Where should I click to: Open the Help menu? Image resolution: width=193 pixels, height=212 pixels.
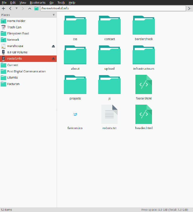pyautogui.click(x=72, y=3)
